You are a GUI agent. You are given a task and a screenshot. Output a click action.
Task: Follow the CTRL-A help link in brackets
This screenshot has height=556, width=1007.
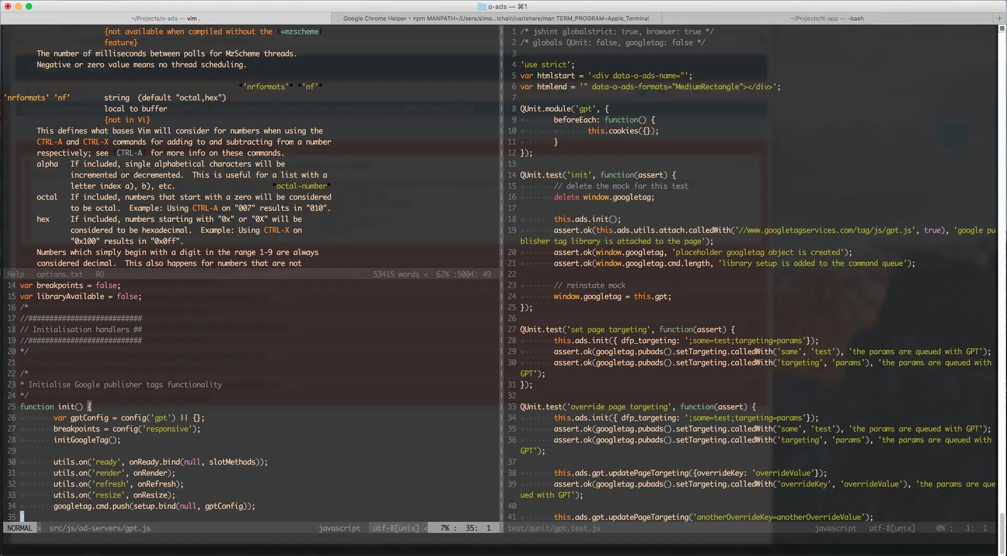tap(129, 153)
